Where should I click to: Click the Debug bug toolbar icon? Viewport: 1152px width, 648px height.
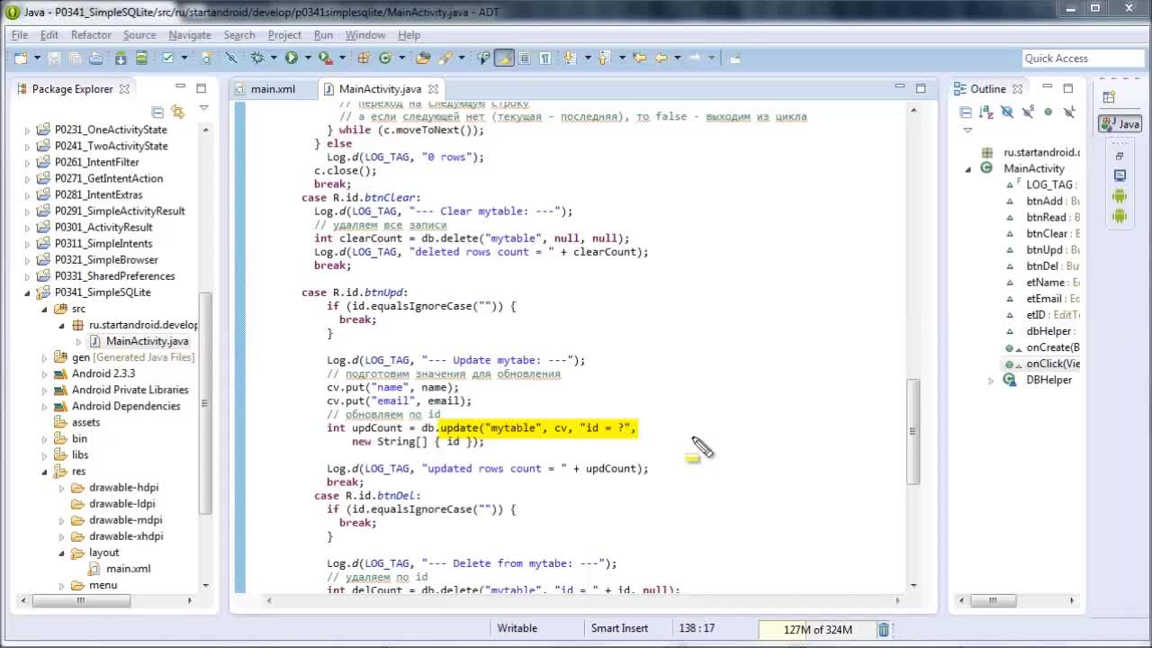[x=257, y=58]
